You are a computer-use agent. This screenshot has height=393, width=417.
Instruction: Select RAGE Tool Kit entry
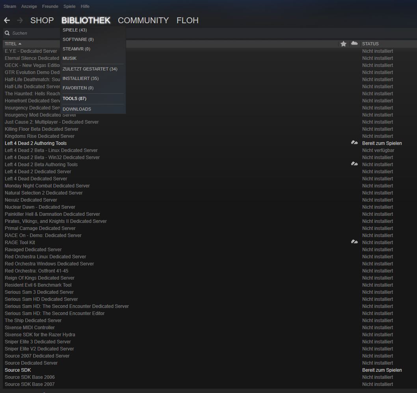[x=20, y=242]
